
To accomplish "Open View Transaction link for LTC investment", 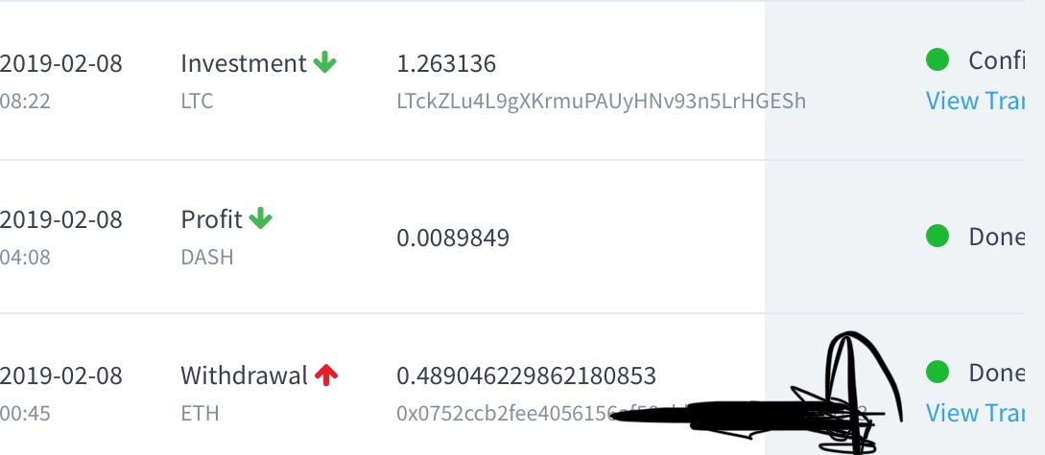I will (x=974, y=102).
